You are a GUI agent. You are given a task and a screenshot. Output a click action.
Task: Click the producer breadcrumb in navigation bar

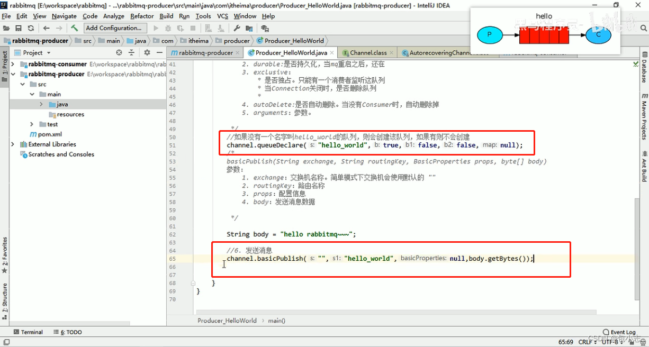point(233,41)
